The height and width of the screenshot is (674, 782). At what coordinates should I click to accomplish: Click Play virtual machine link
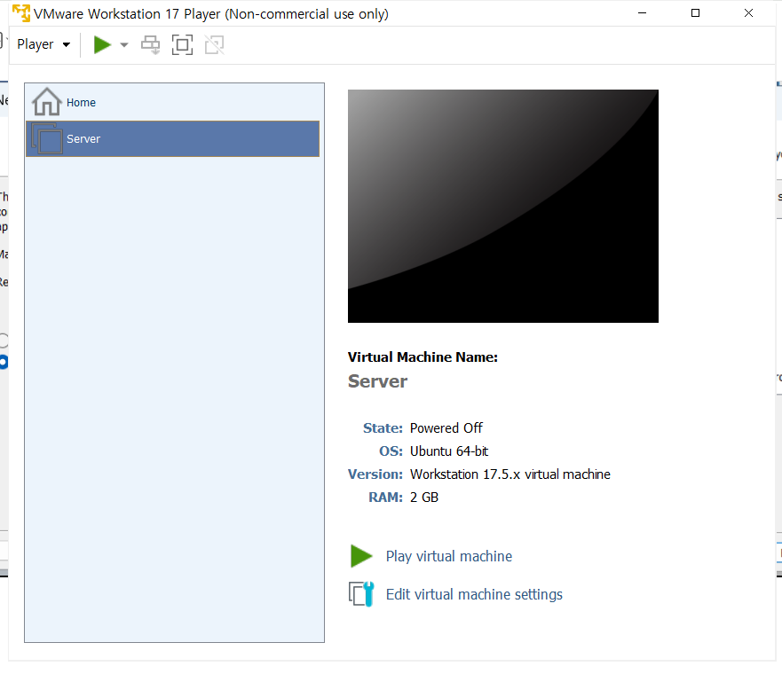[x=449, y=556]
